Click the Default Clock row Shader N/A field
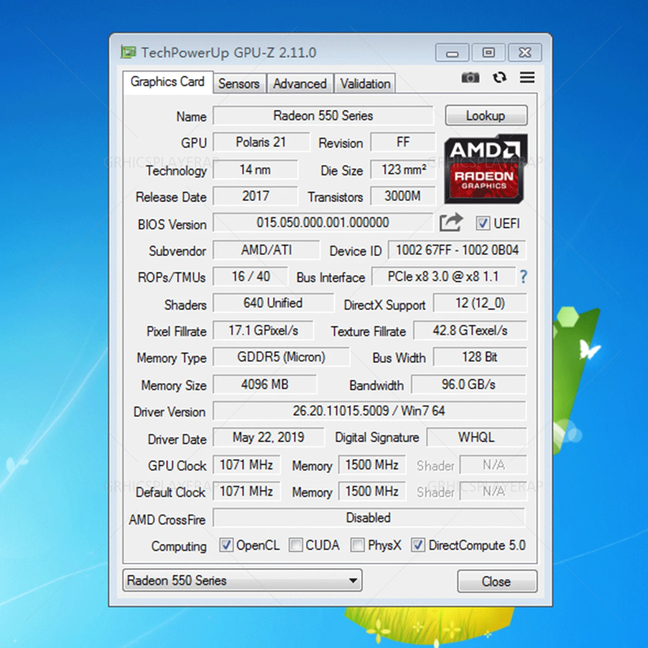648x648 pixels. 493,491
